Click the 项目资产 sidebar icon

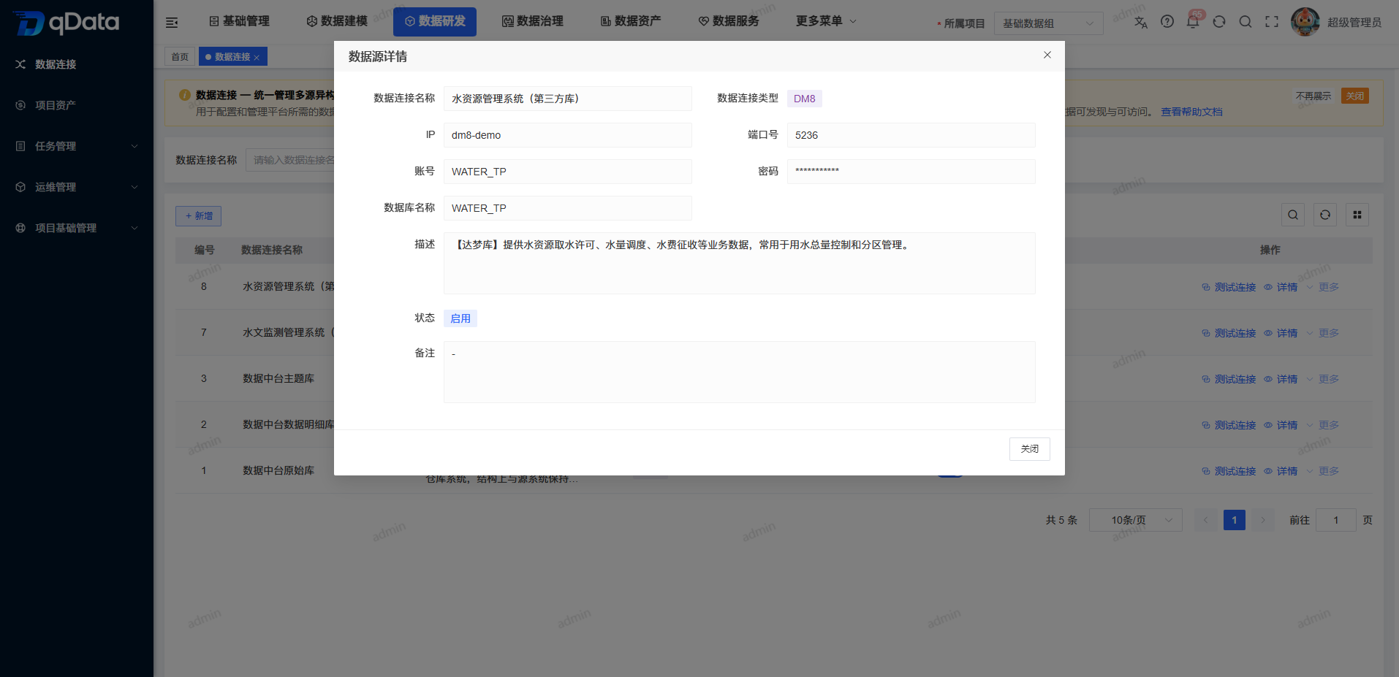20,105
